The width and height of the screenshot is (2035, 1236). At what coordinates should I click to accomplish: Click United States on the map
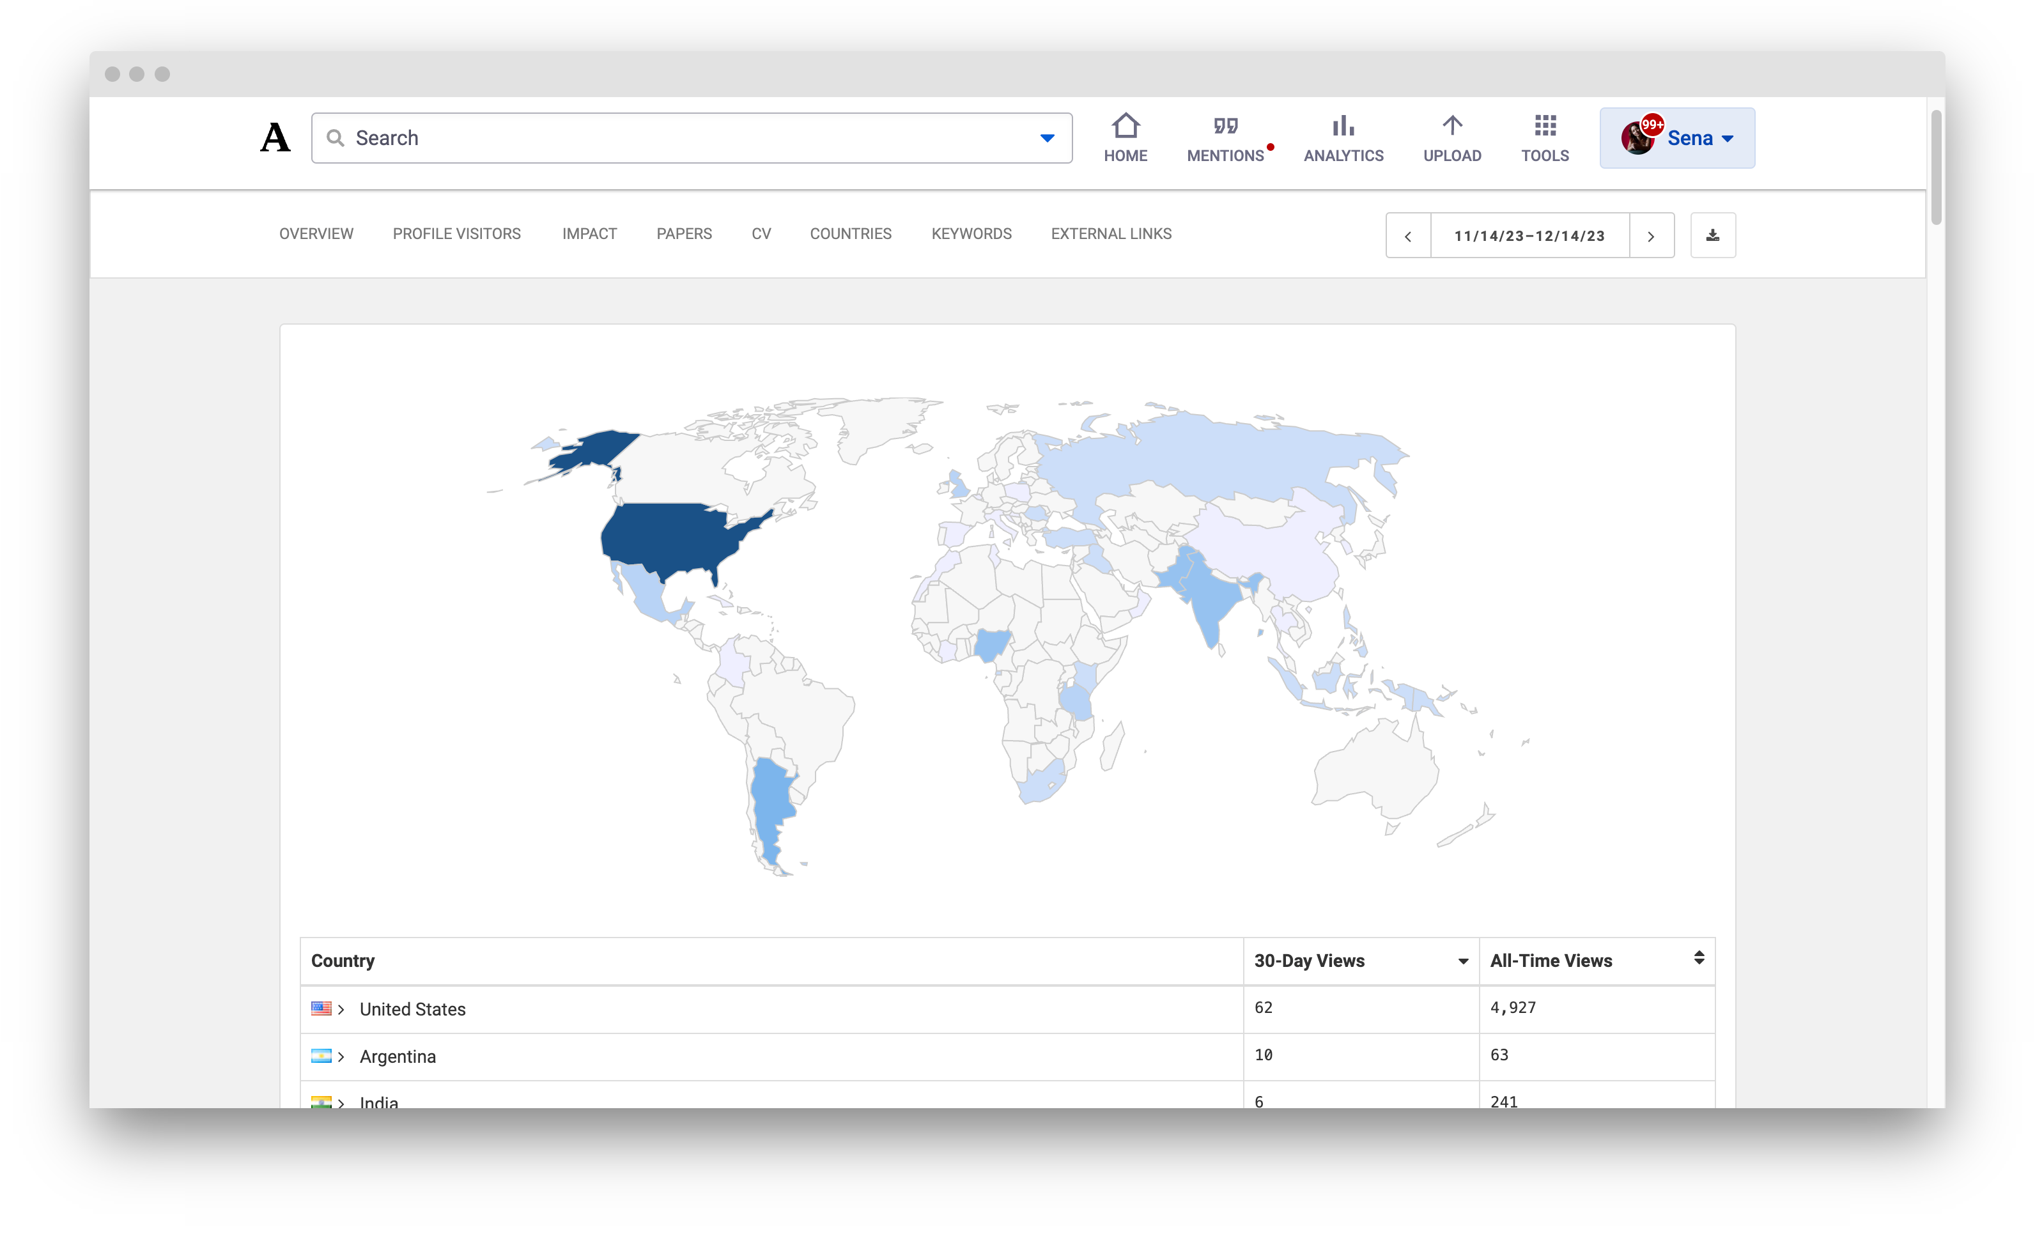[673, 538]
